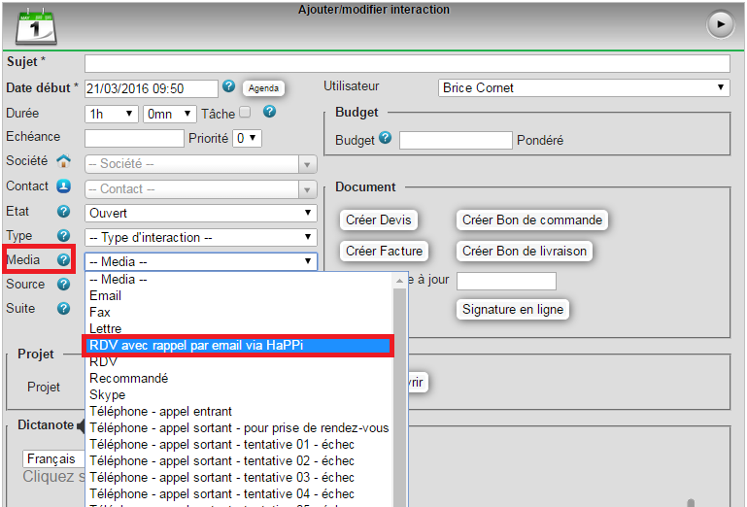Image resolution: width=747 pixels, height=507 pixels.
Task: Collapse the Media dropdown field
Action: [200, 261]
